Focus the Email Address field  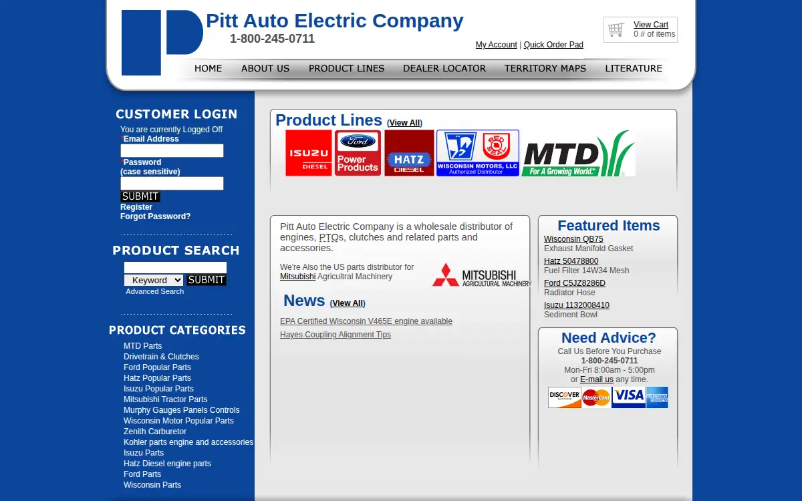(172, 151)
